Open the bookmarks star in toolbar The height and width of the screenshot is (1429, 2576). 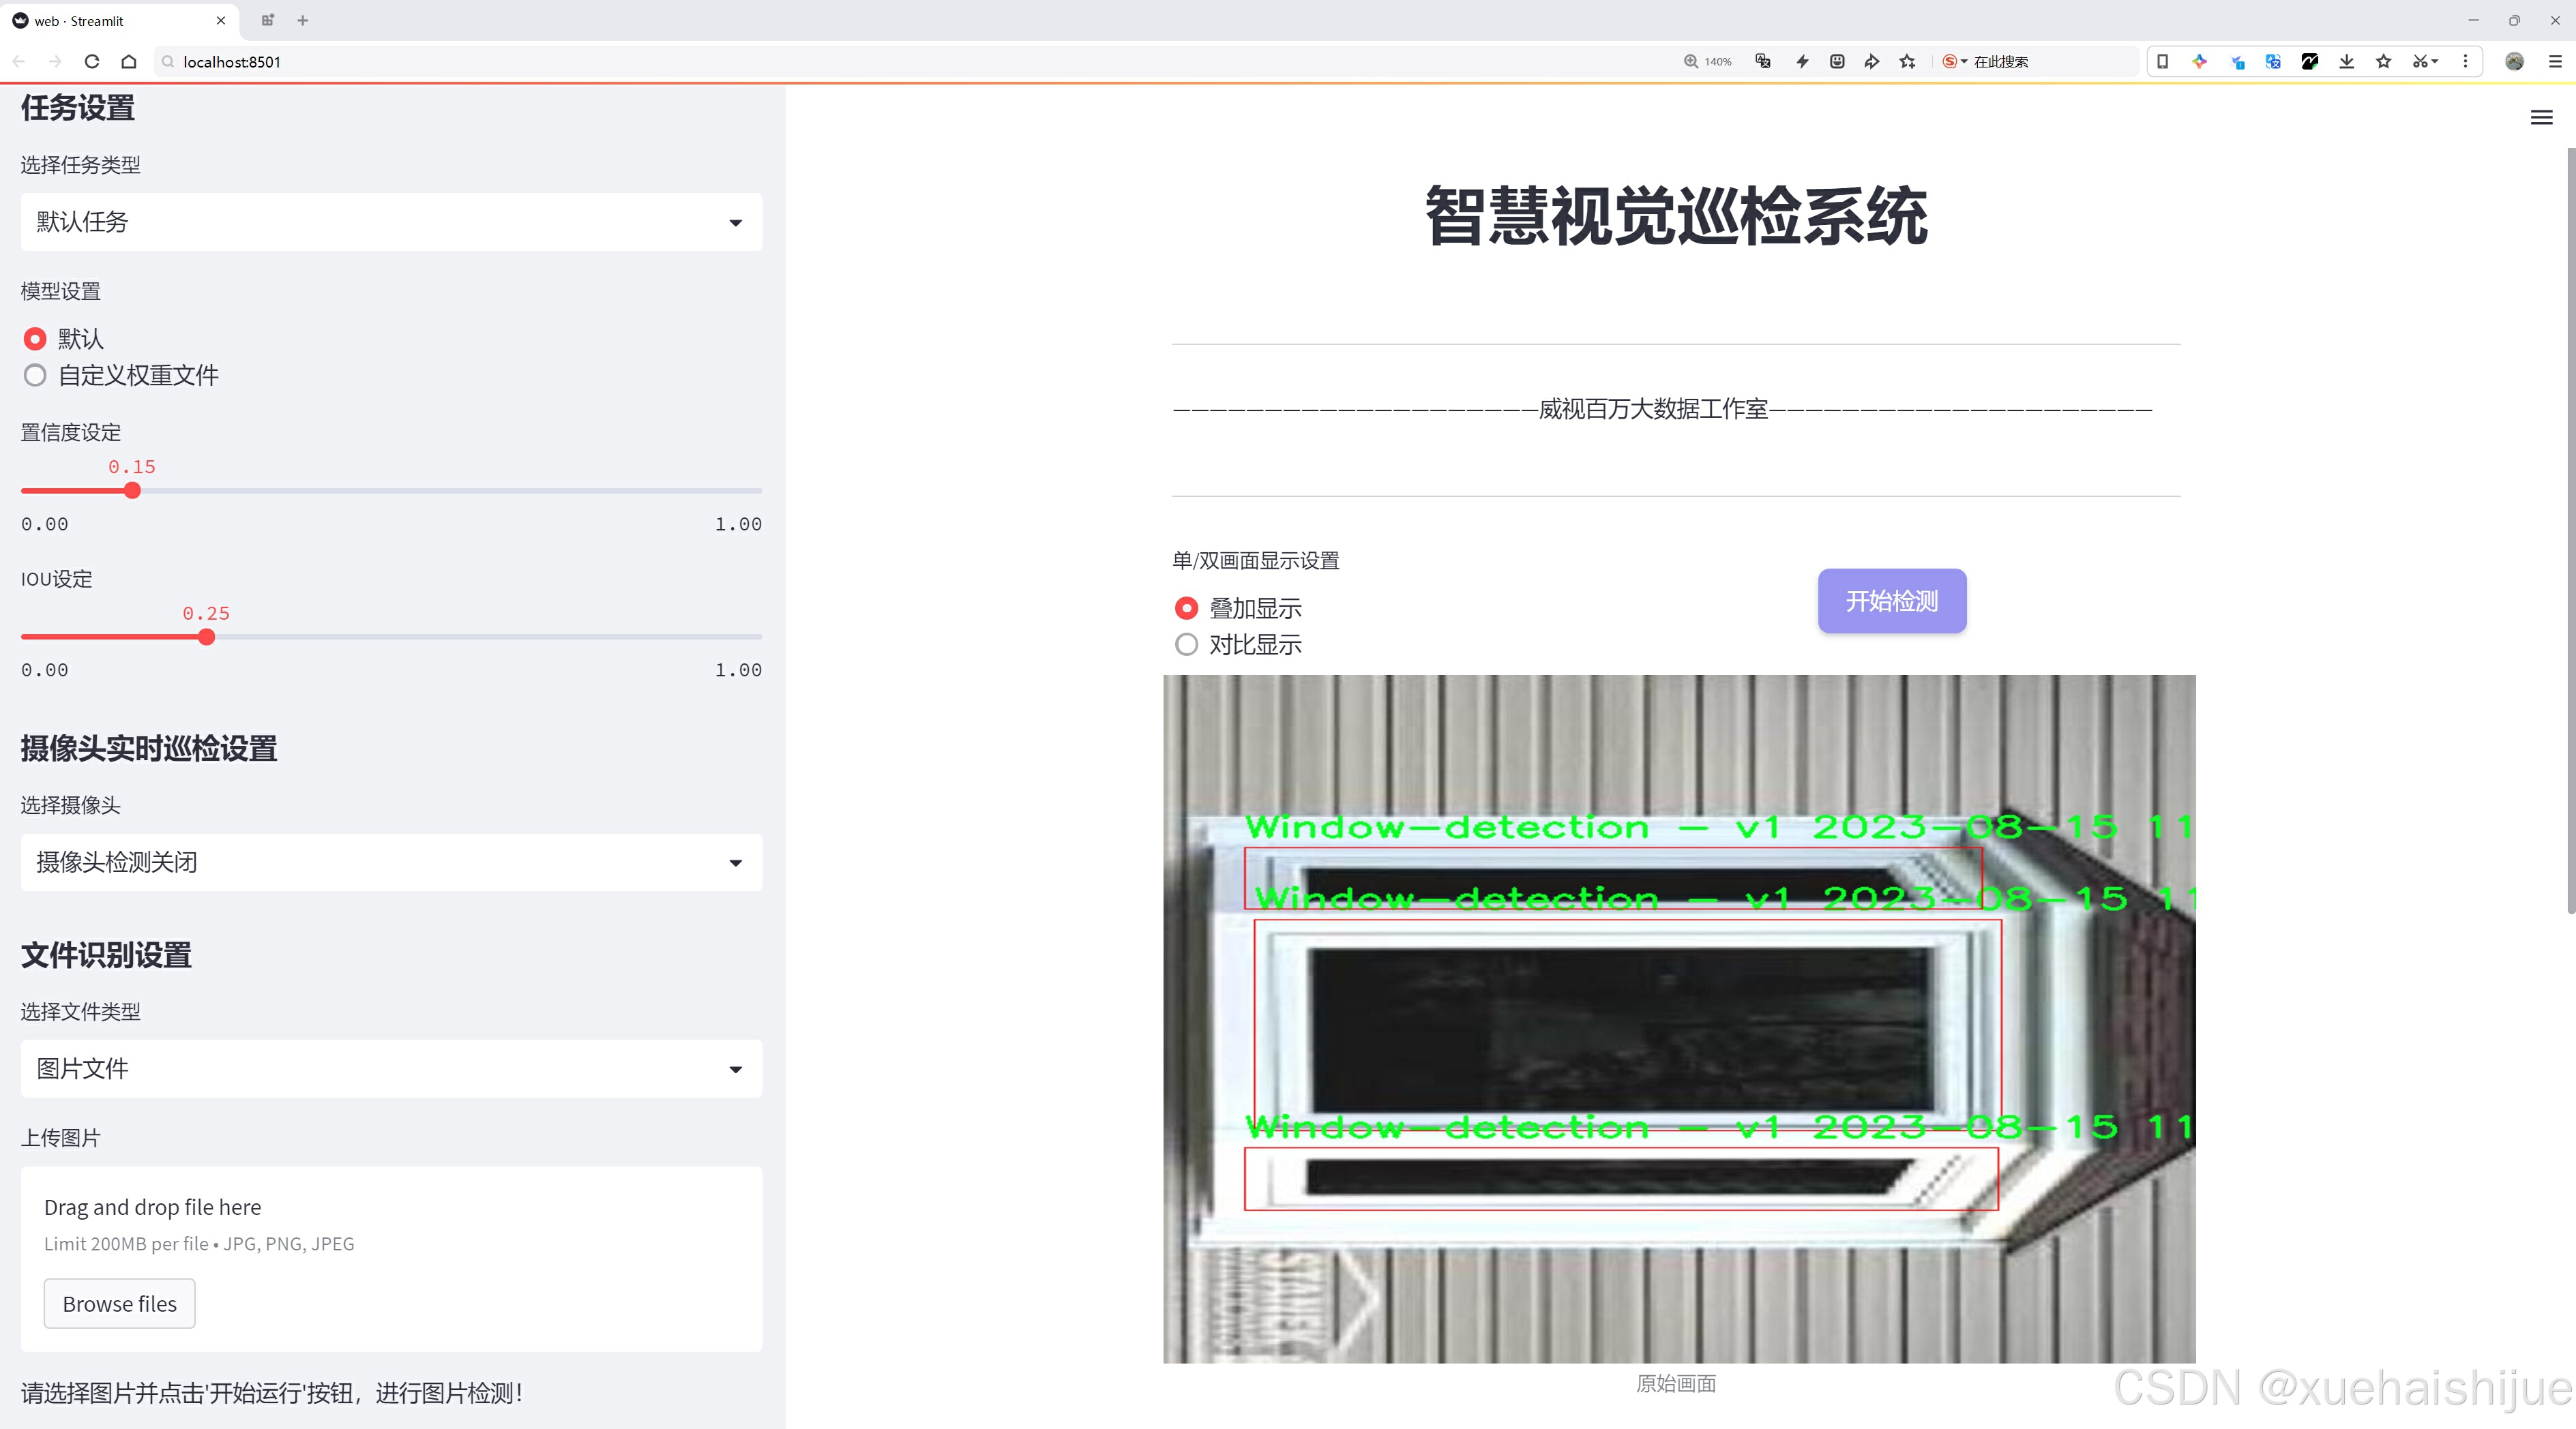pyautogui.click(x=2384, y=61)
